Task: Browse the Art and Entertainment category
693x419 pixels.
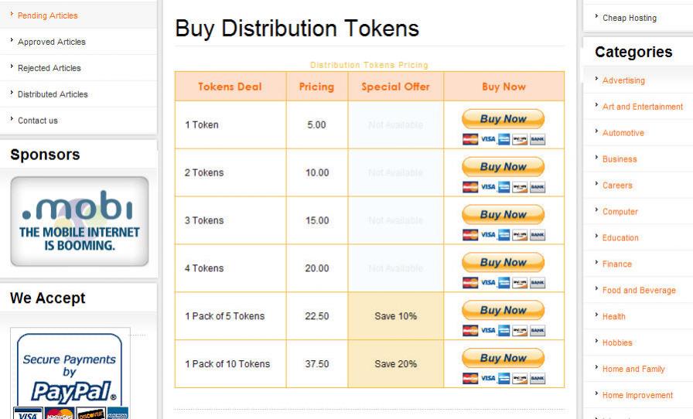Action: click(642, 107)
